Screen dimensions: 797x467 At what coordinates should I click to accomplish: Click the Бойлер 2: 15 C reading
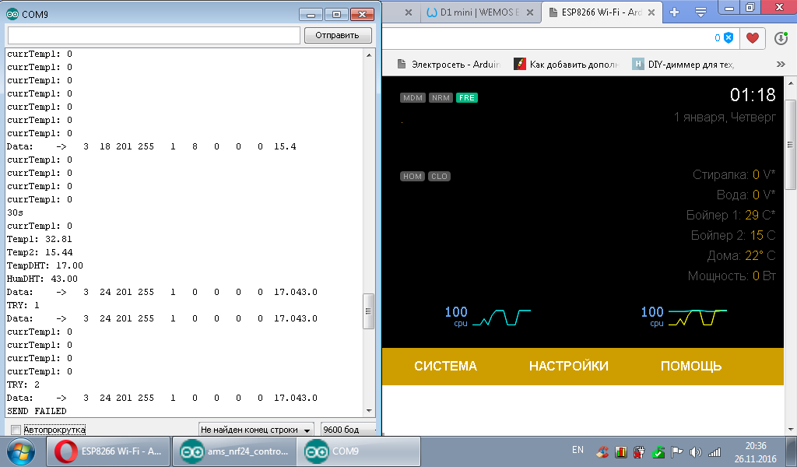point(733,235)
